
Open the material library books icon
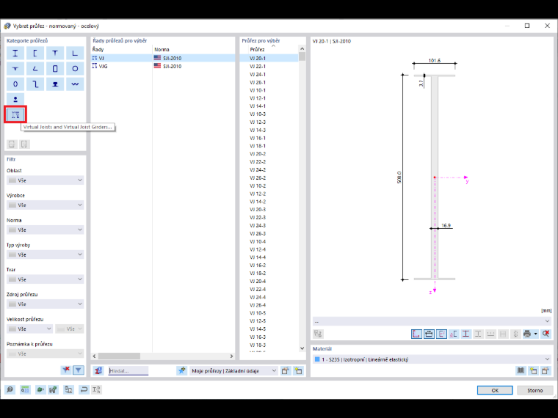tap(521, 371)
